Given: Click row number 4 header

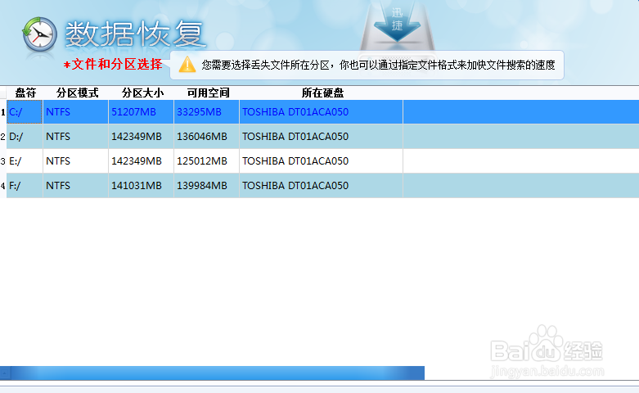Looking at the screenshot, I should [3, 186].
